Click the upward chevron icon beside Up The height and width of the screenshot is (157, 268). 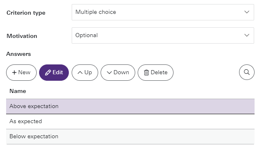80,73
